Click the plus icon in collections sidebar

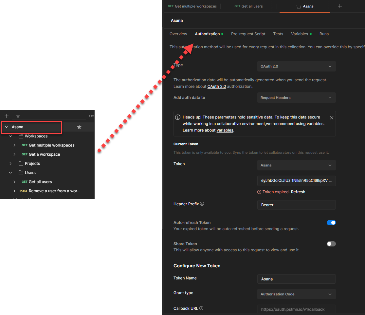(7, 116)
